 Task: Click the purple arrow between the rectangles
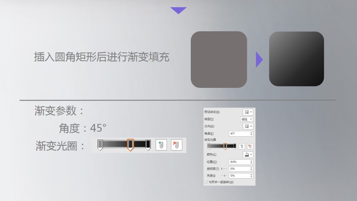(259, 60)
